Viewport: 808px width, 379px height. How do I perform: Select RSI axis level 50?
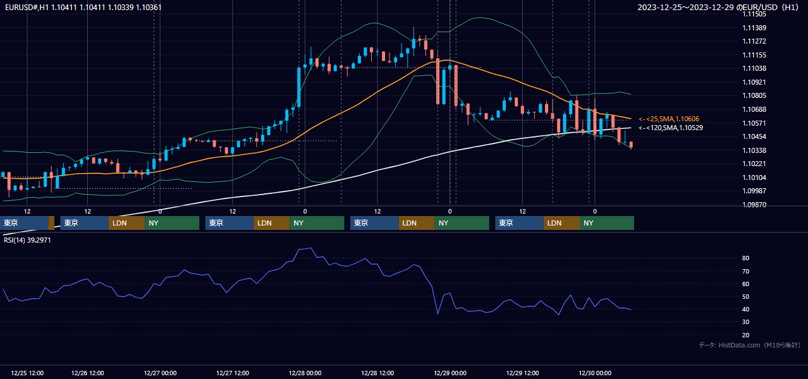746,296
